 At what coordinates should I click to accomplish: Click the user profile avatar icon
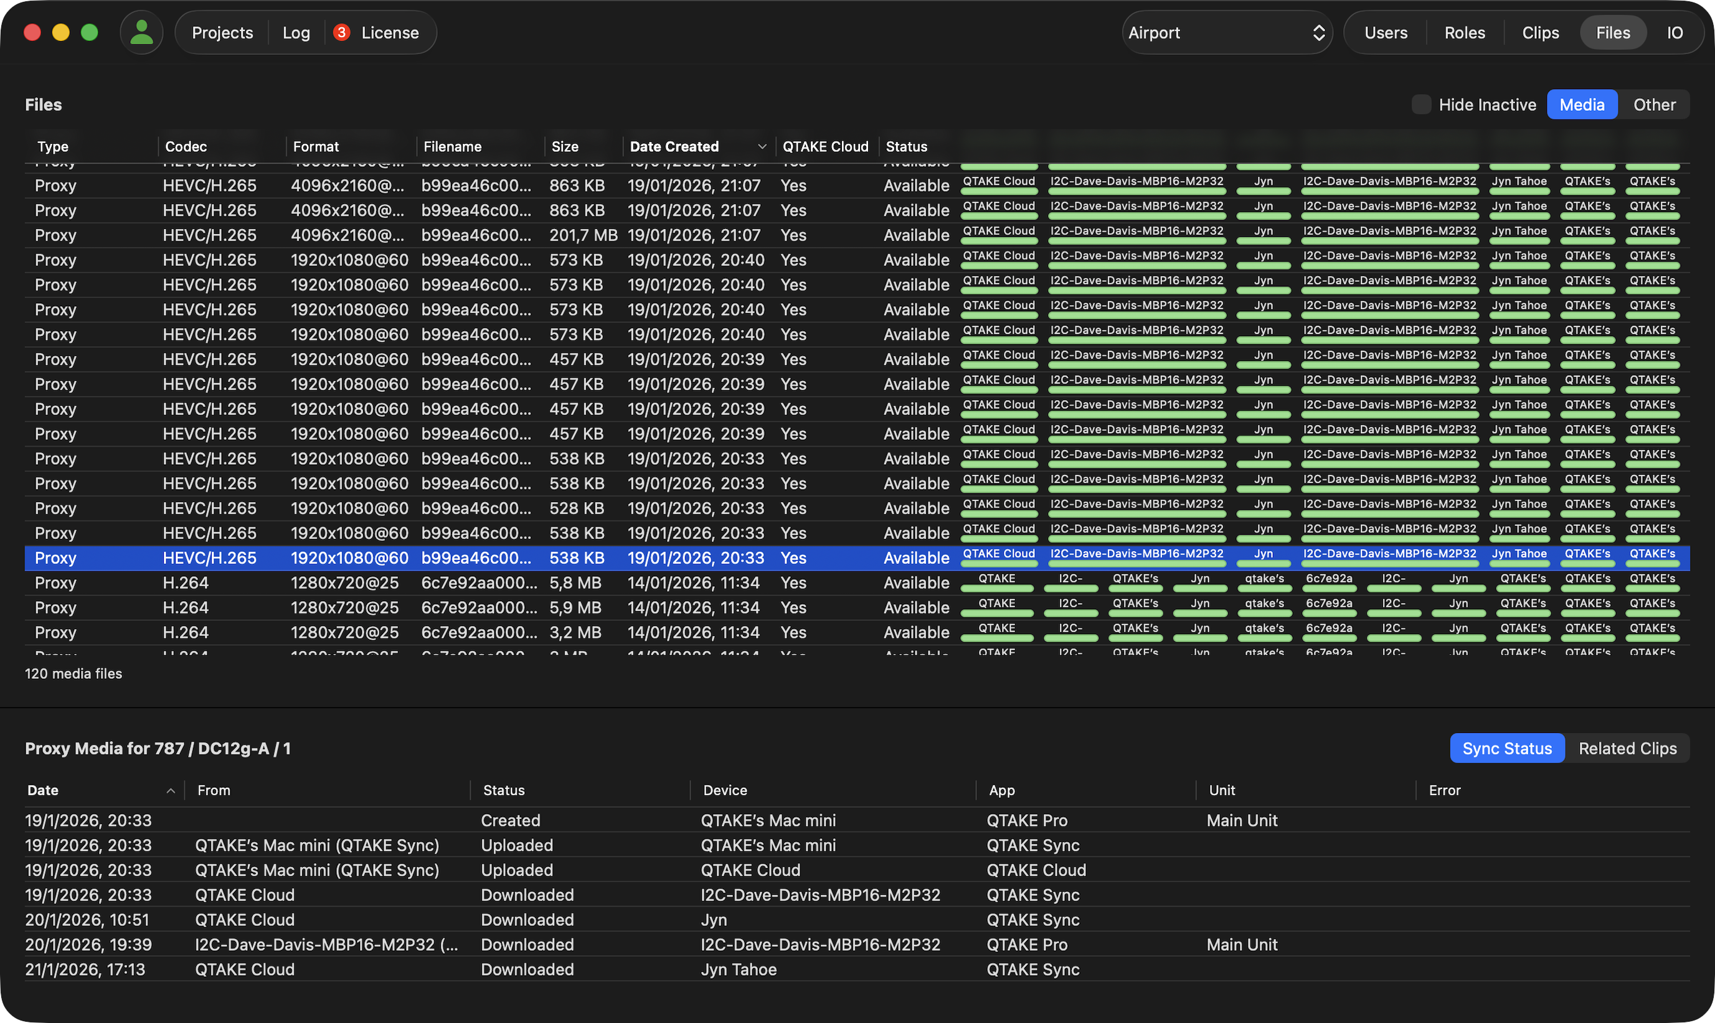tap(141, 32)
